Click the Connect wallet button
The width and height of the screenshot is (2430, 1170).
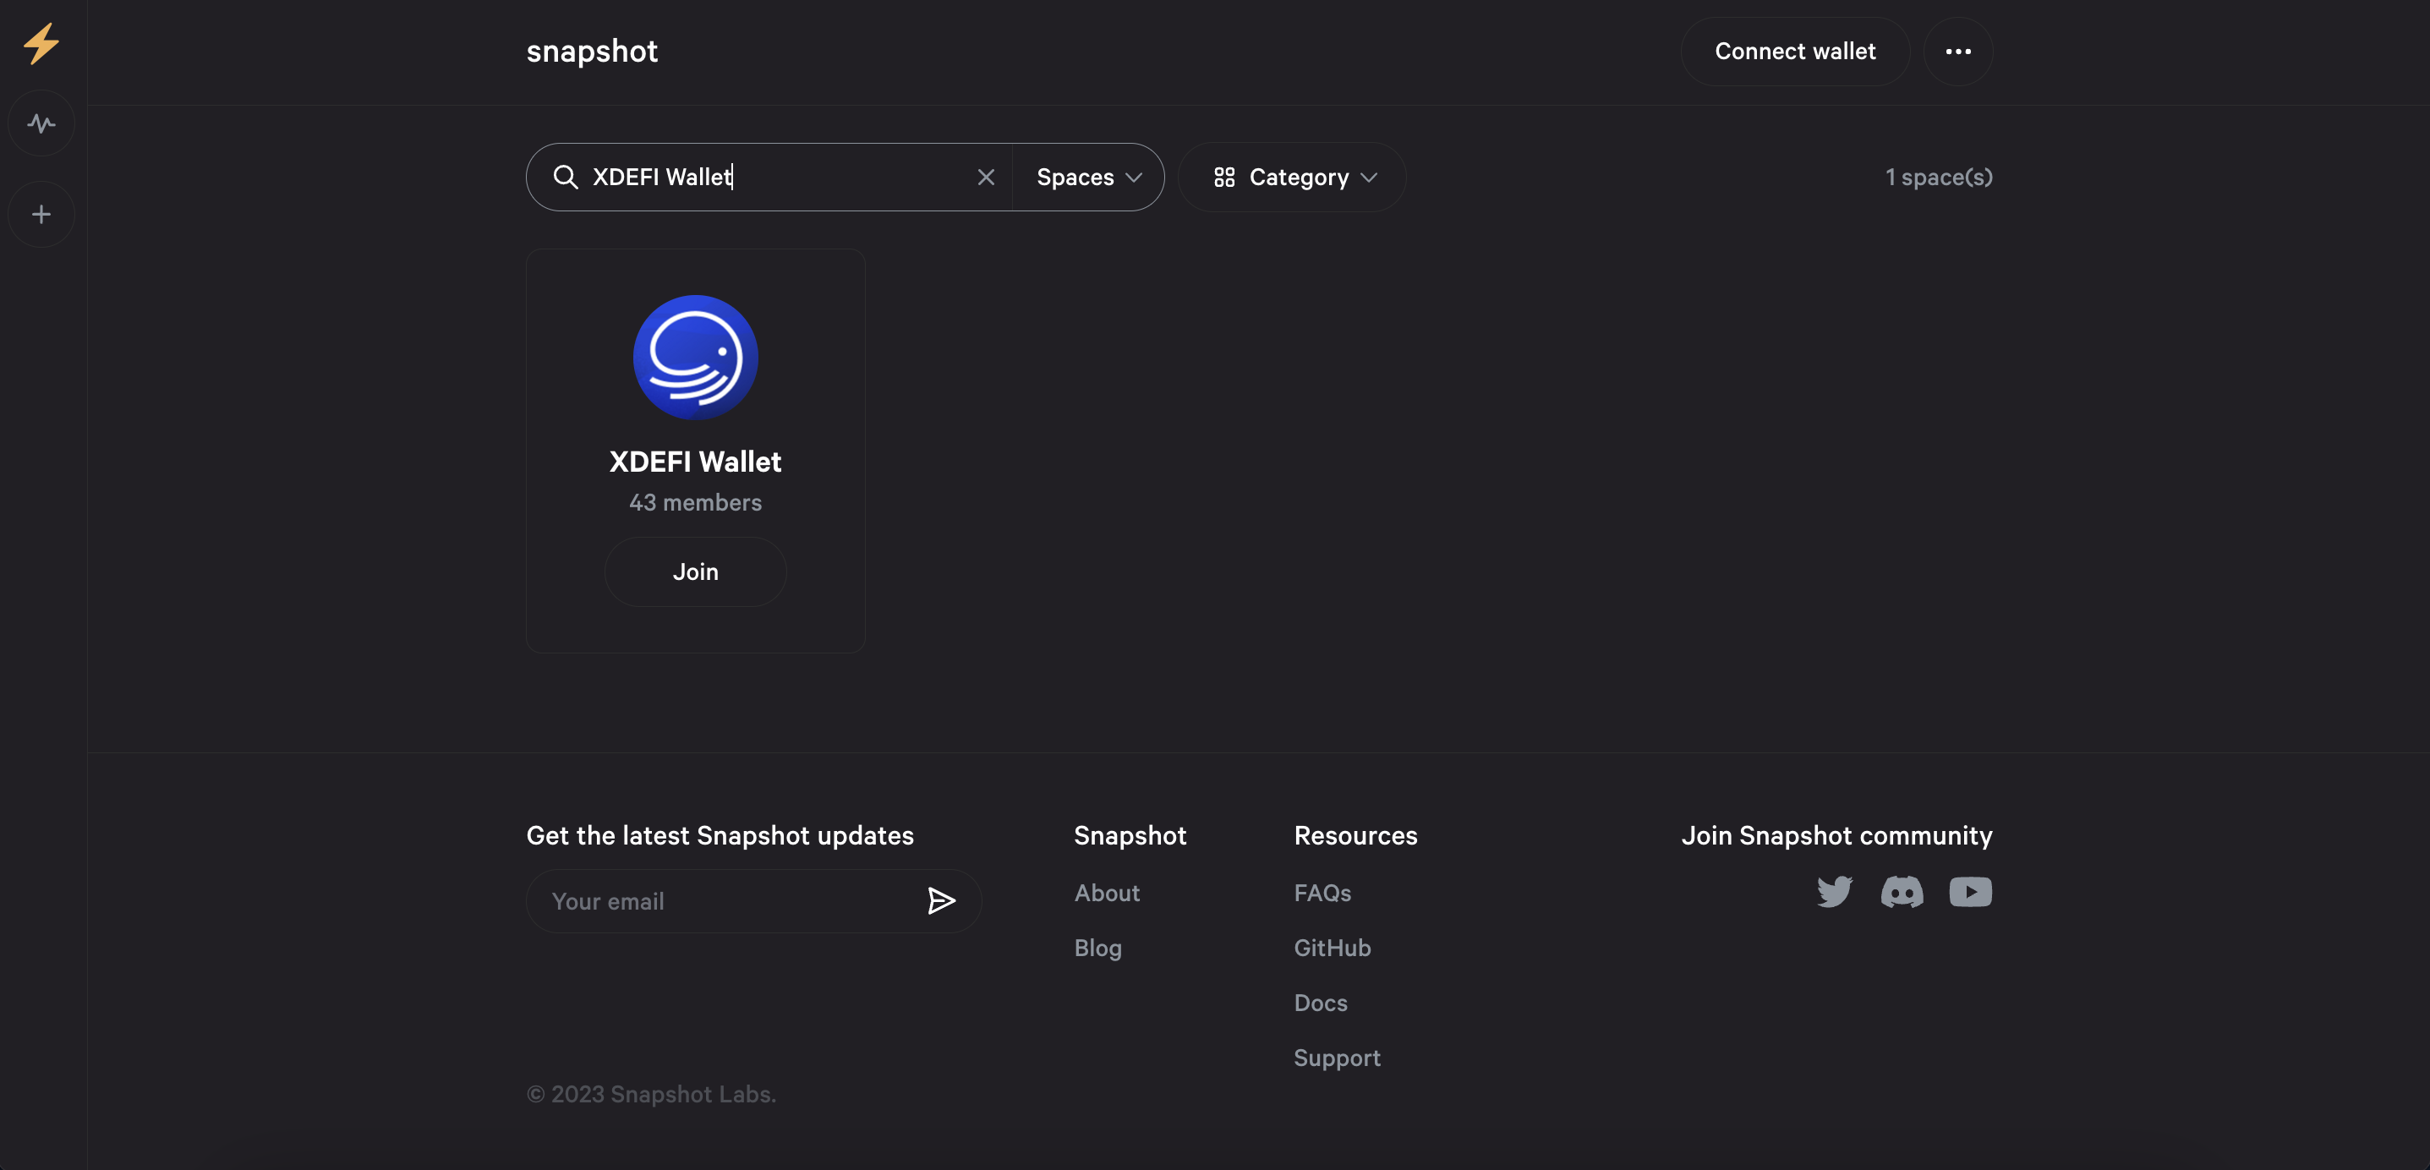(1795, 52)
